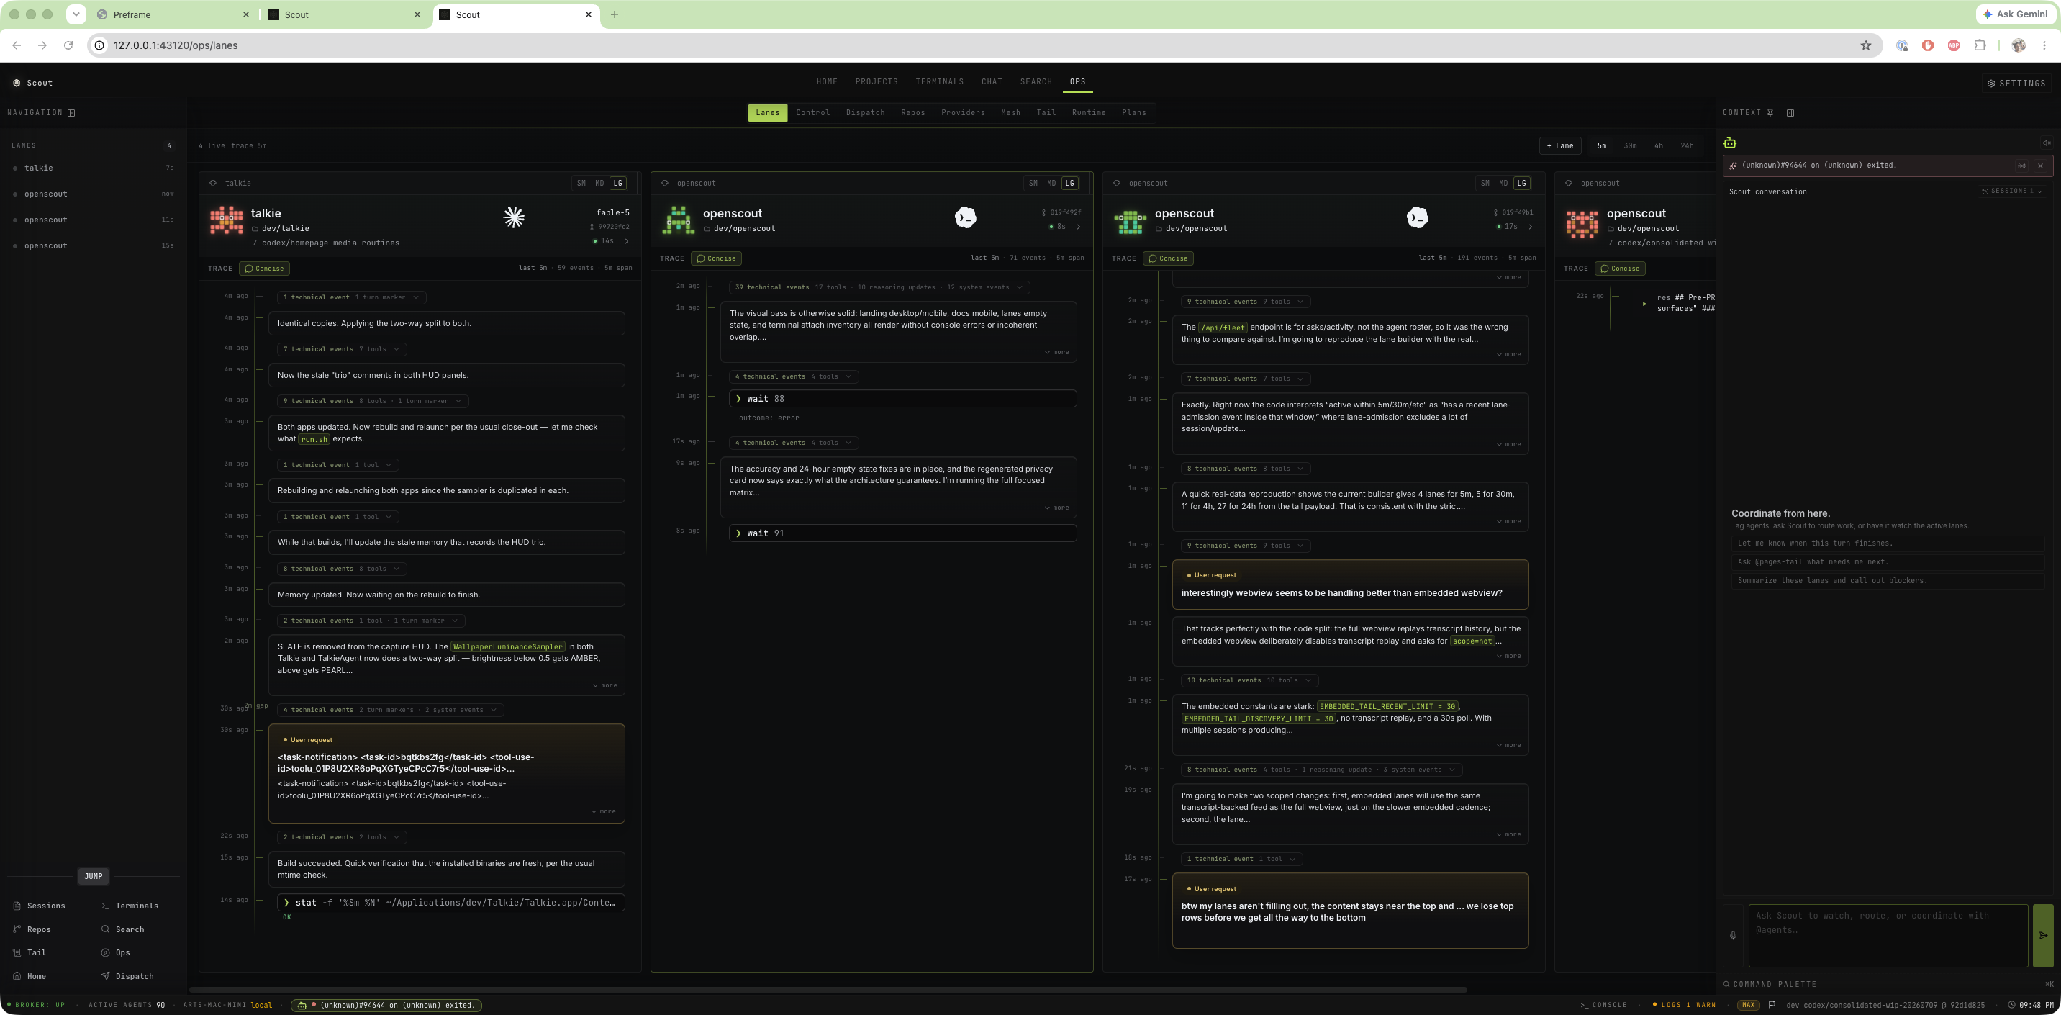
Task: Toggle Concise in first openscout lane
Action: [x=716, y=258]
